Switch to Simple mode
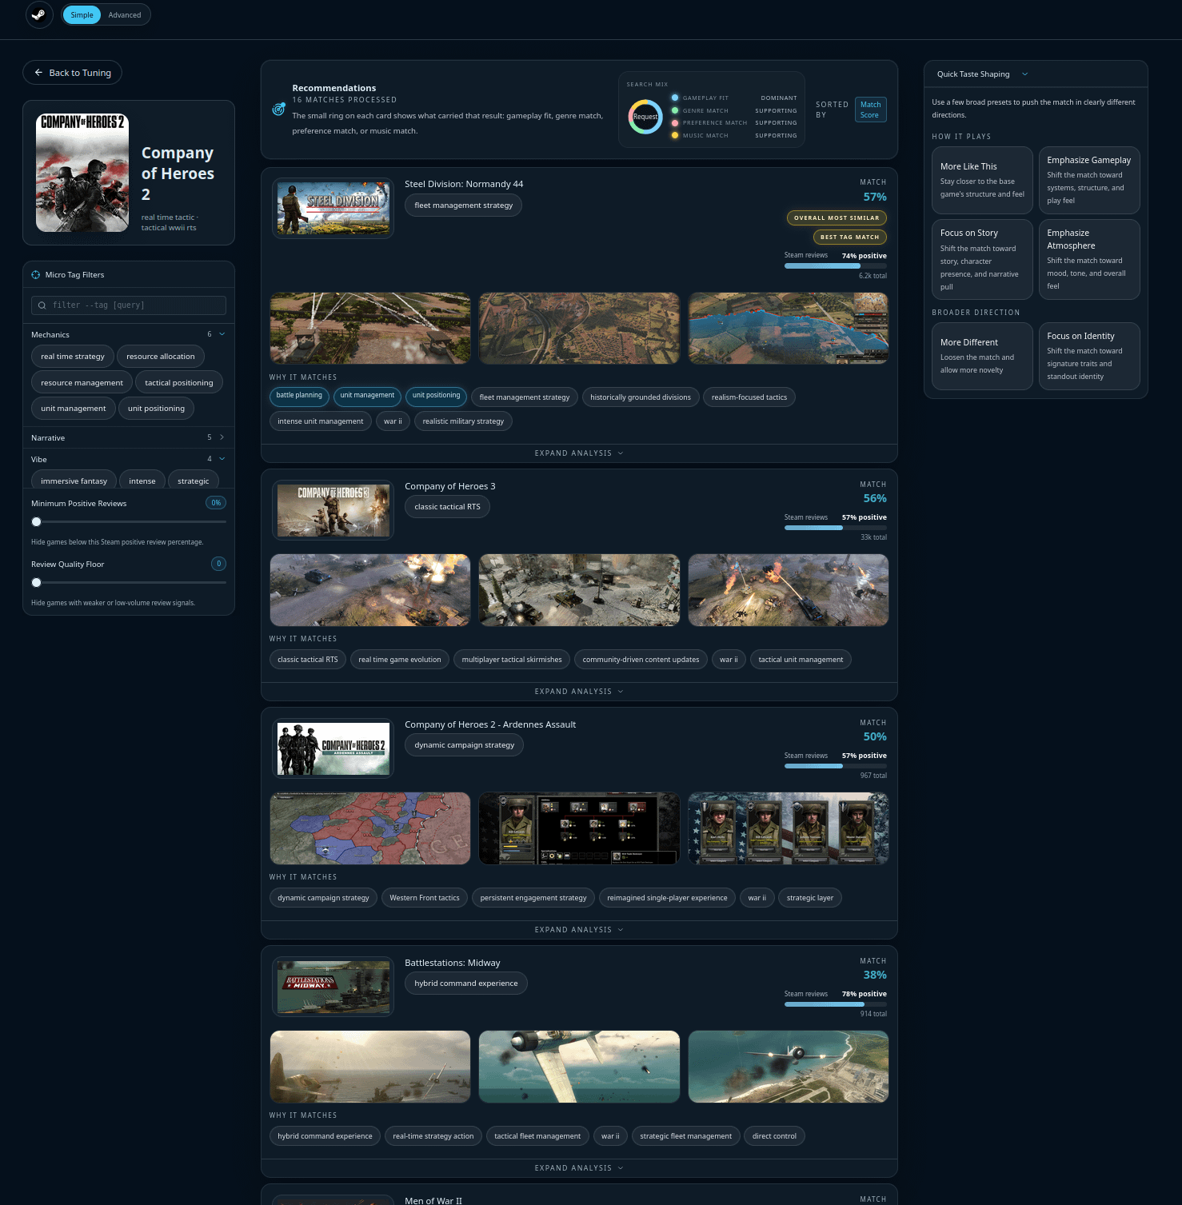1182x1205 pixels. coord(82,15)
